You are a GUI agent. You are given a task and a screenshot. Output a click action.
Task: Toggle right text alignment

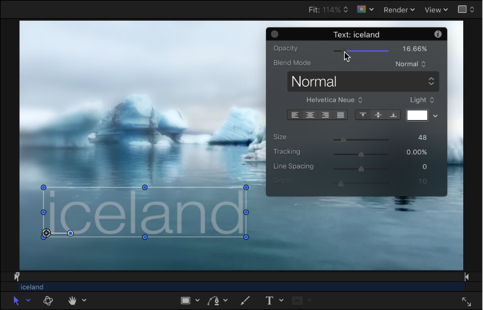(x=325, y=115)
